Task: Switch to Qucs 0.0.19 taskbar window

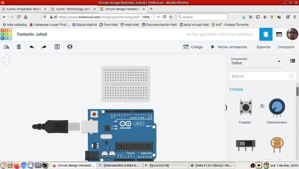Action: [x=166, y=165]
